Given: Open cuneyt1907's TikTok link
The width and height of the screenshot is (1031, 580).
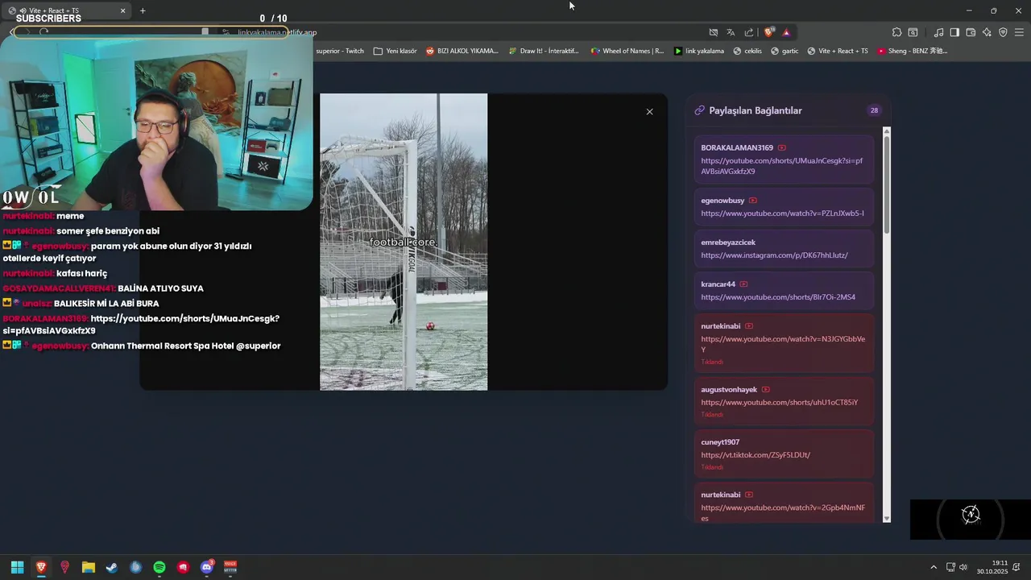Looking at the screenshot, I should (x=756, y=455).
